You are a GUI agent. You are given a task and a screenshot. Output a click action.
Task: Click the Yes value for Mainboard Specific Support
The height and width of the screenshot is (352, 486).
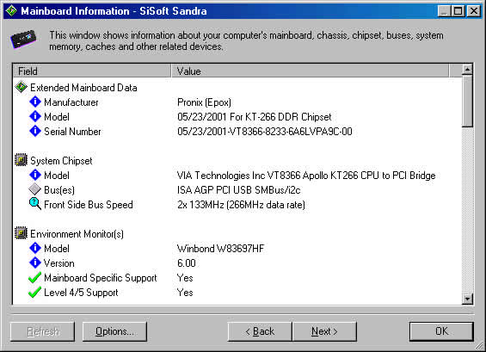(185, 278)
